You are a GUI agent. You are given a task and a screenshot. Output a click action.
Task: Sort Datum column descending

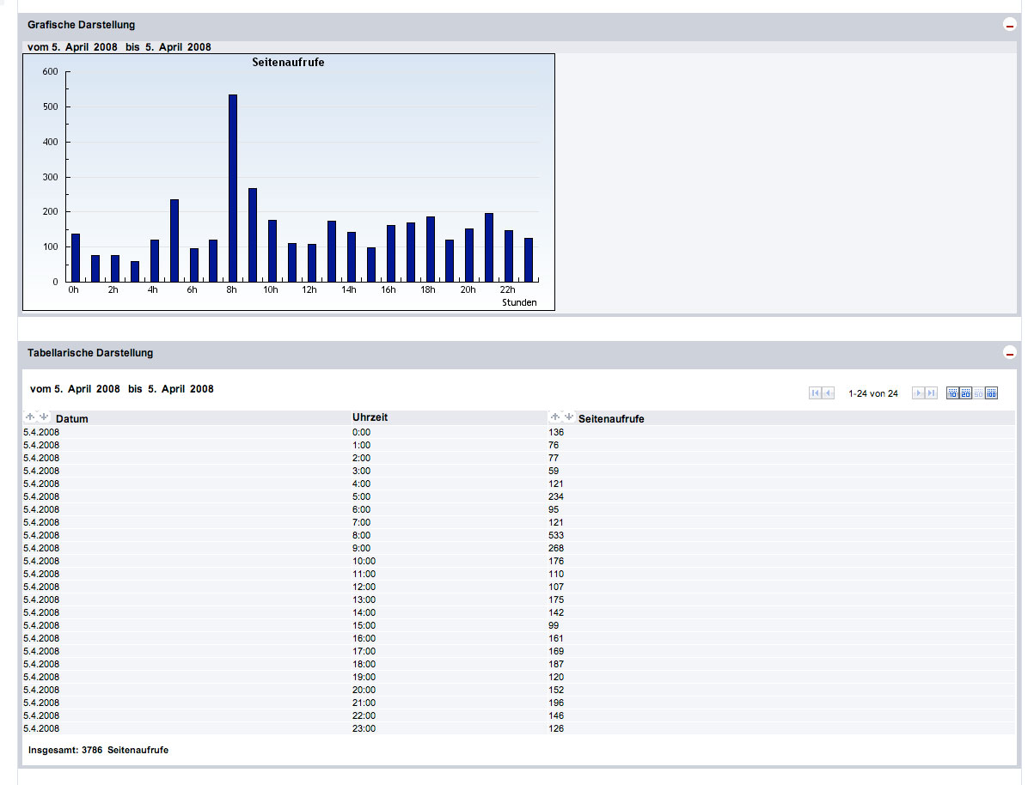(44, 417)
